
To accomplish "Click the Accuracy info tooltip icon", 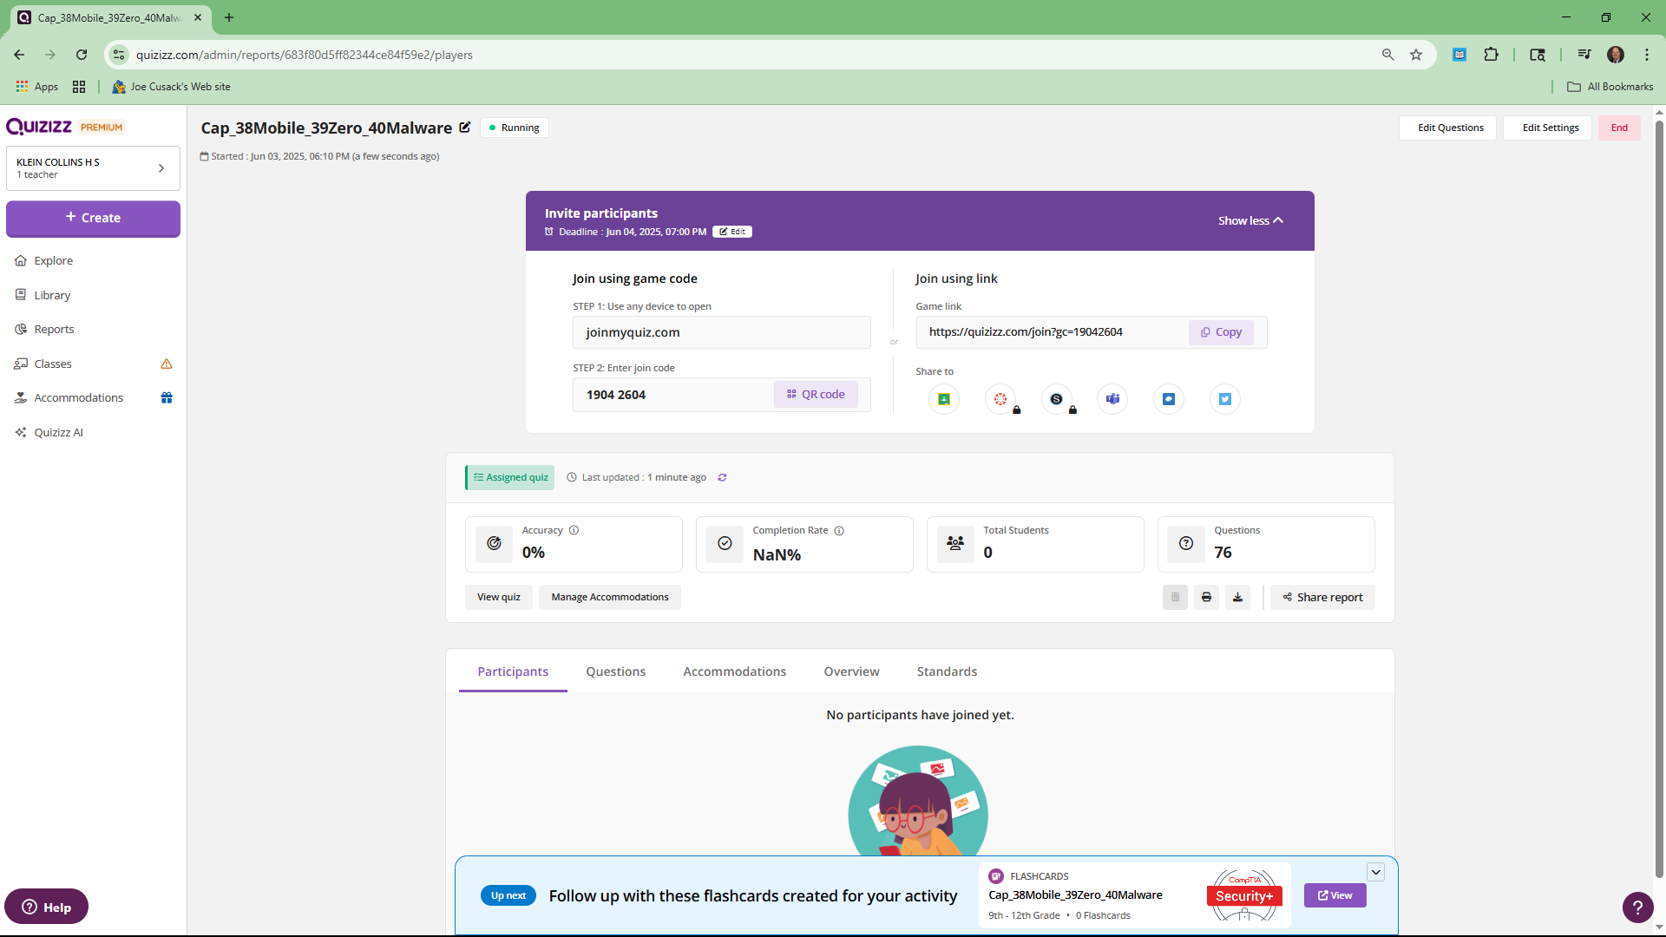I will pos(574,530).
